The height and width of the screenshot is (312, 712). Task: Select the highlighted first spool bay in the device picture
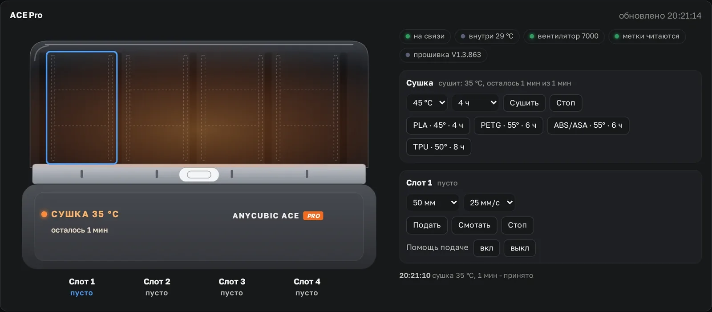click(82, 108)
